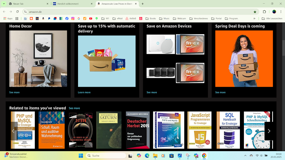Screen dimensions: 285x160
Task: Open the PayPal bookmark icon
Action: tap(49, 18)
